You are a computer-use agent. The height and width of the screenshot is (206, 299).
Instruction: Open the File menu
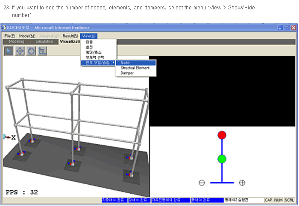tap(10, 36)
